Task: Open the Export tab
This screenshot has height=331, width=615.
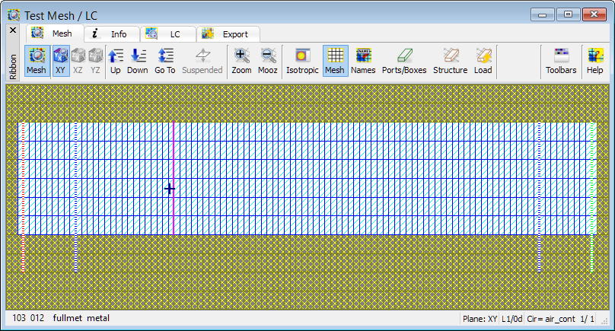Action: pyautogui.click(x=228, y=34)
